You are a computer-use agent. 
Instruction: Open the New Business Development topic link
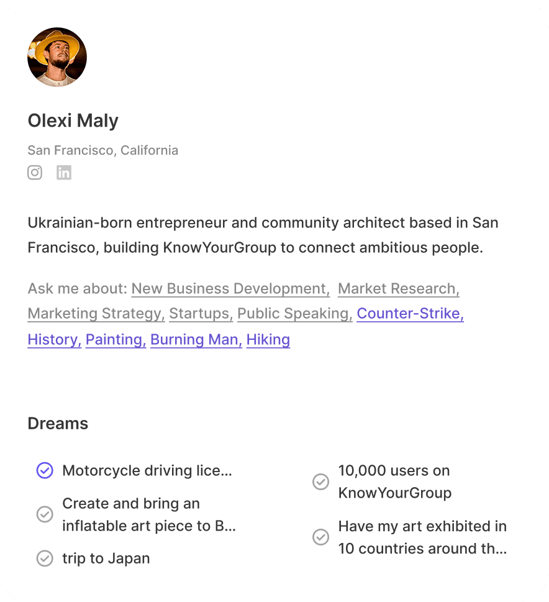coord(230,289)
